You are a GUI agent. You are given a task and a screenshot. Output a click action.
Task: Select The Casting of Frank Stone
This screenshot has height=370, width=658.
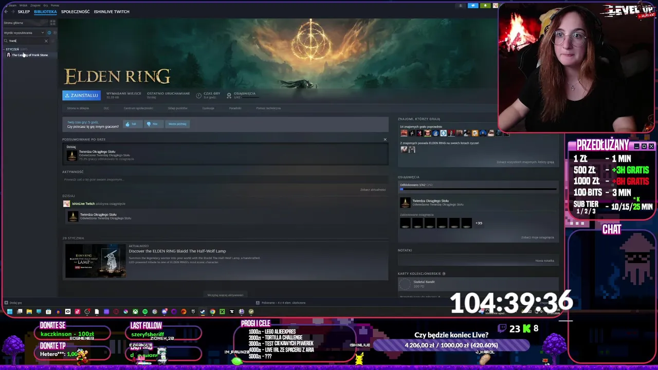click(29, 55)
